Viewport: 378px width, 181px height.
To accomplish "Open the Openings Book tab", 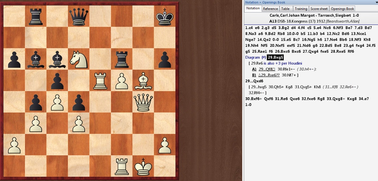I will coord(342,9).
